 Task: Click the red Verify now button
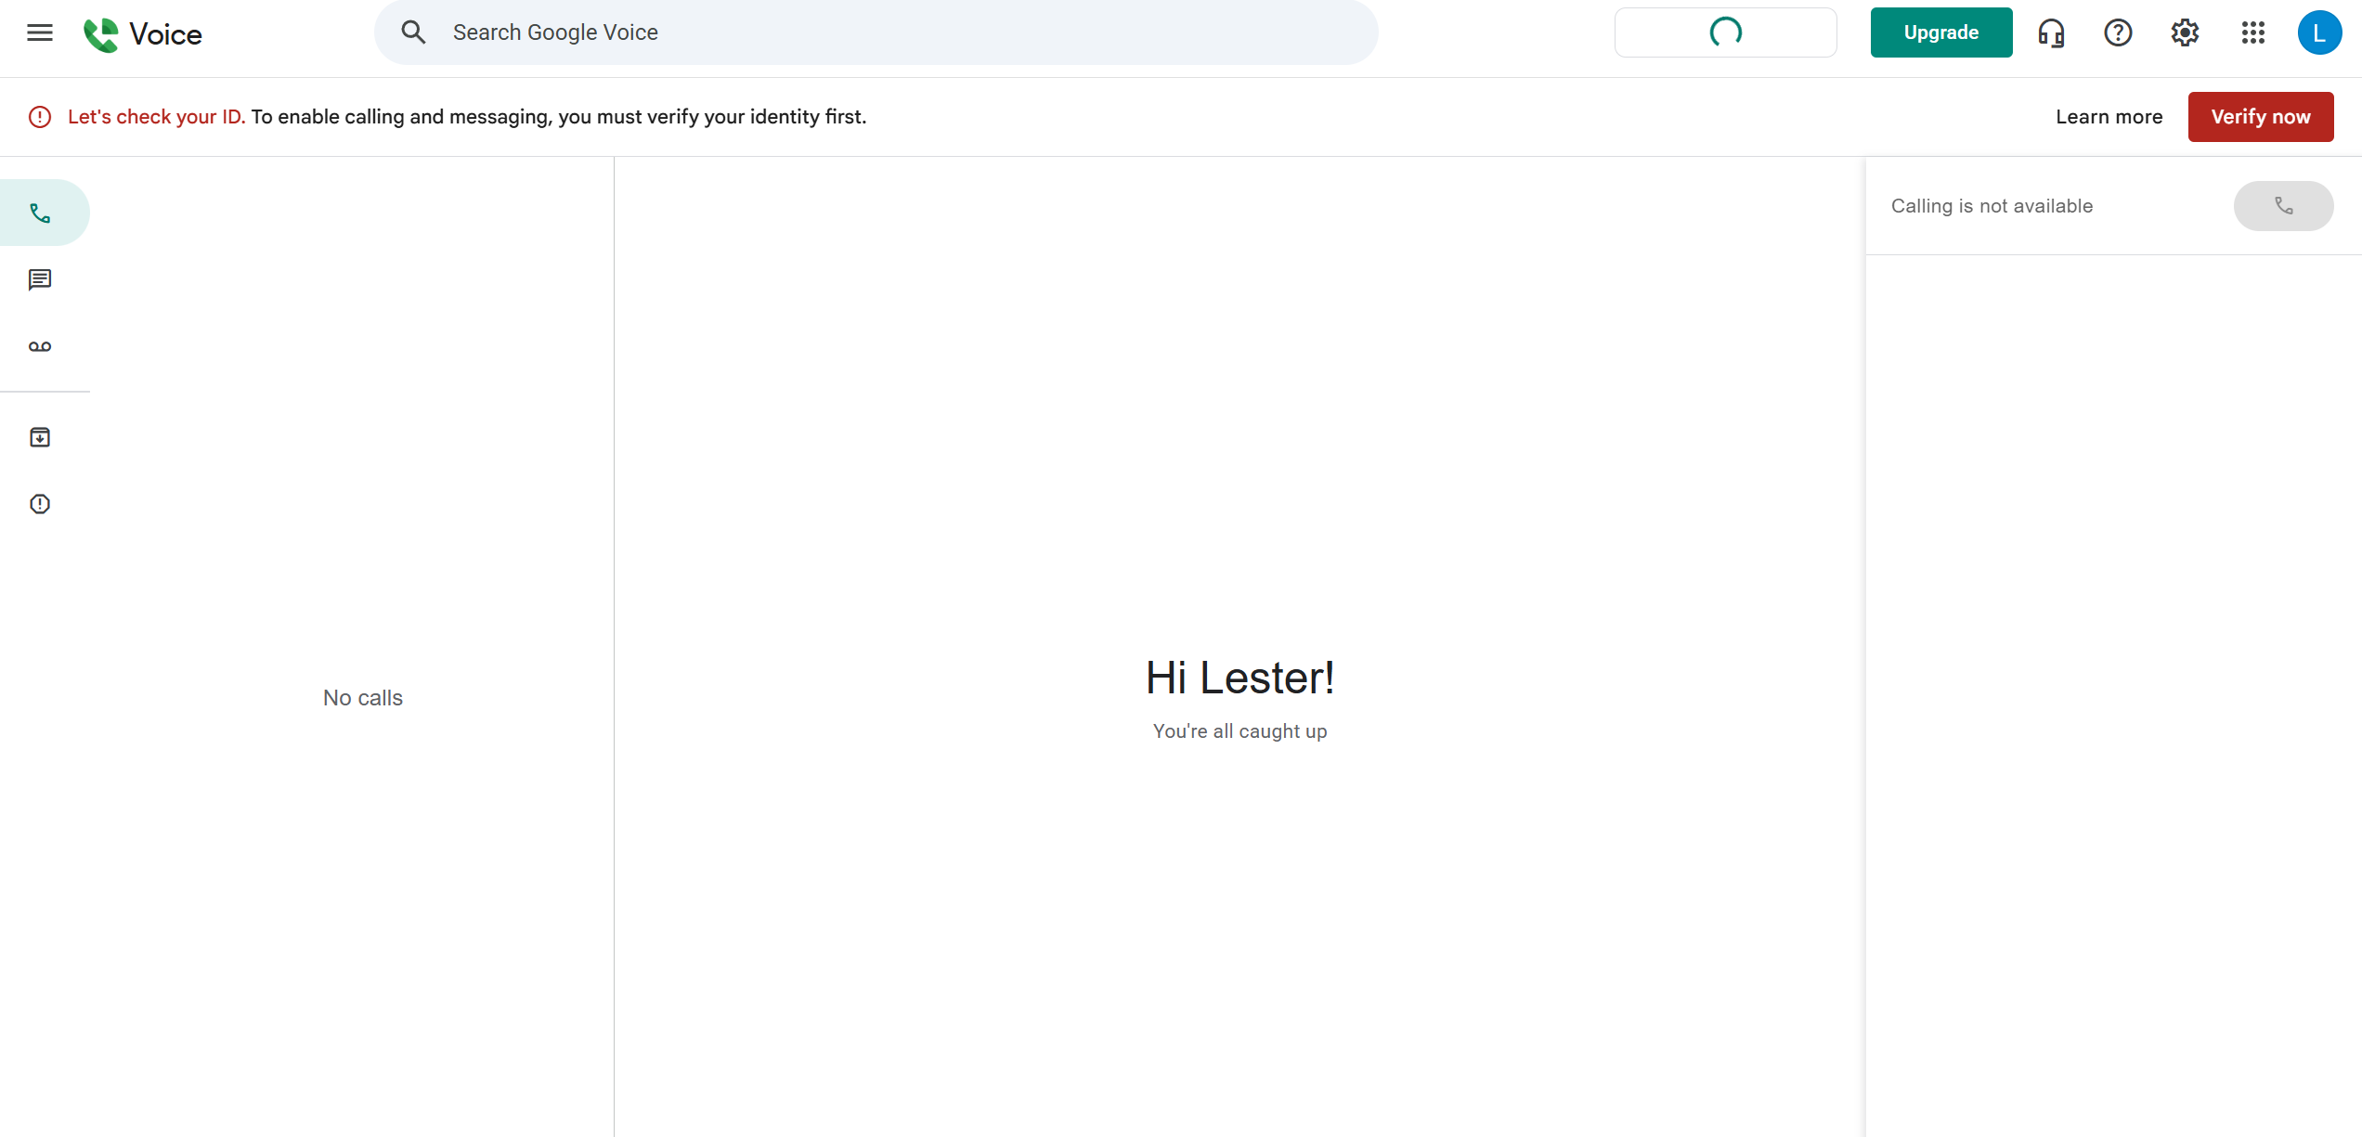coord(2261,117)
